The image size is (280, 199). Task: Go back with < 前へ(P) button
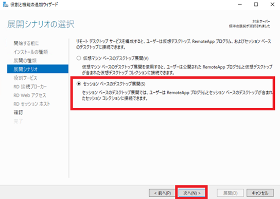pyautogui.click(x=163, y=193)
